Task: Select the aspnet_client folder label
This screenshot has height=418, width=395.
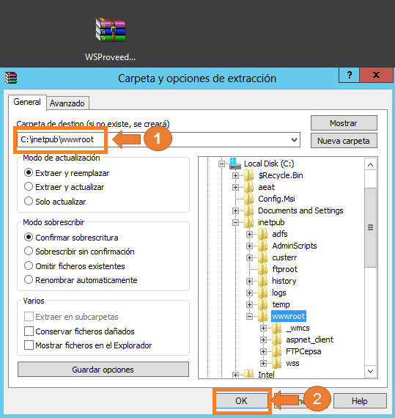Action: (x=309, y=340)
